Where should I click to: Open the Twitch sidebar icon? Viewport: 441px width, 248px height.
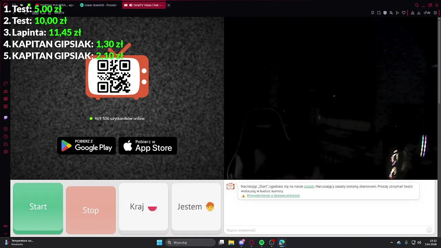(6, 117)
